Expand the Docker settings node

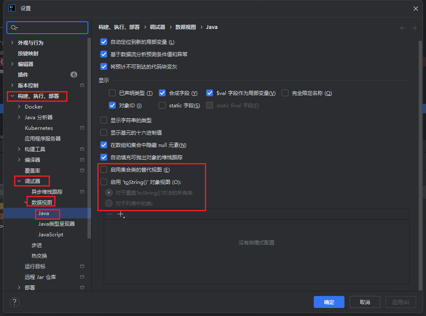(19, 107)
